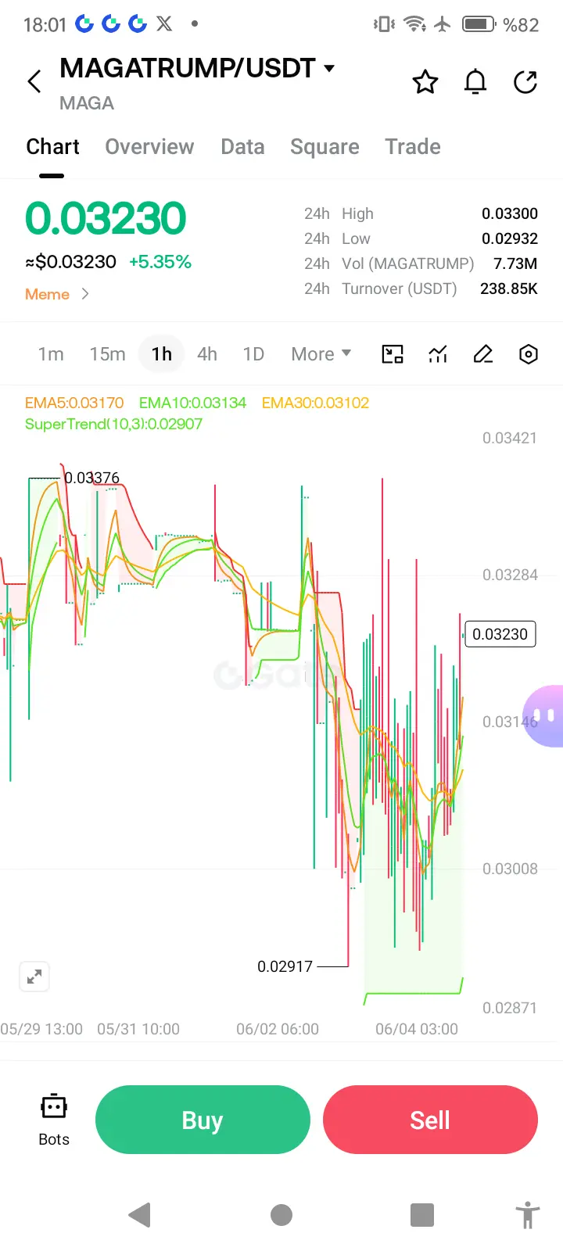Tap the MAGA subtitle under pair name
The width and height of the screenshot is (563, 1251).
click(x=87, y=103)
